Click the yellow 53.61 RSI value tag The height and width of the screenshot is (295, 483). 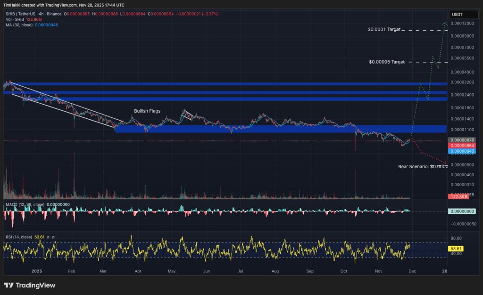tap(457, 248)
